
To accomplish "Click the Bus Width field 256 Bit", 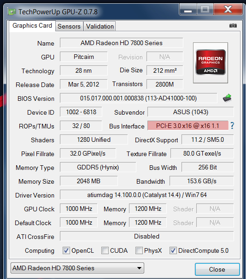I will [208, 167].
